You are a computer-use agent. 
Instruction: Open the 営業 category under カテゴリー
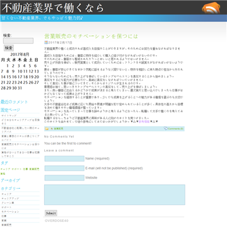click(x=4, y=221)
